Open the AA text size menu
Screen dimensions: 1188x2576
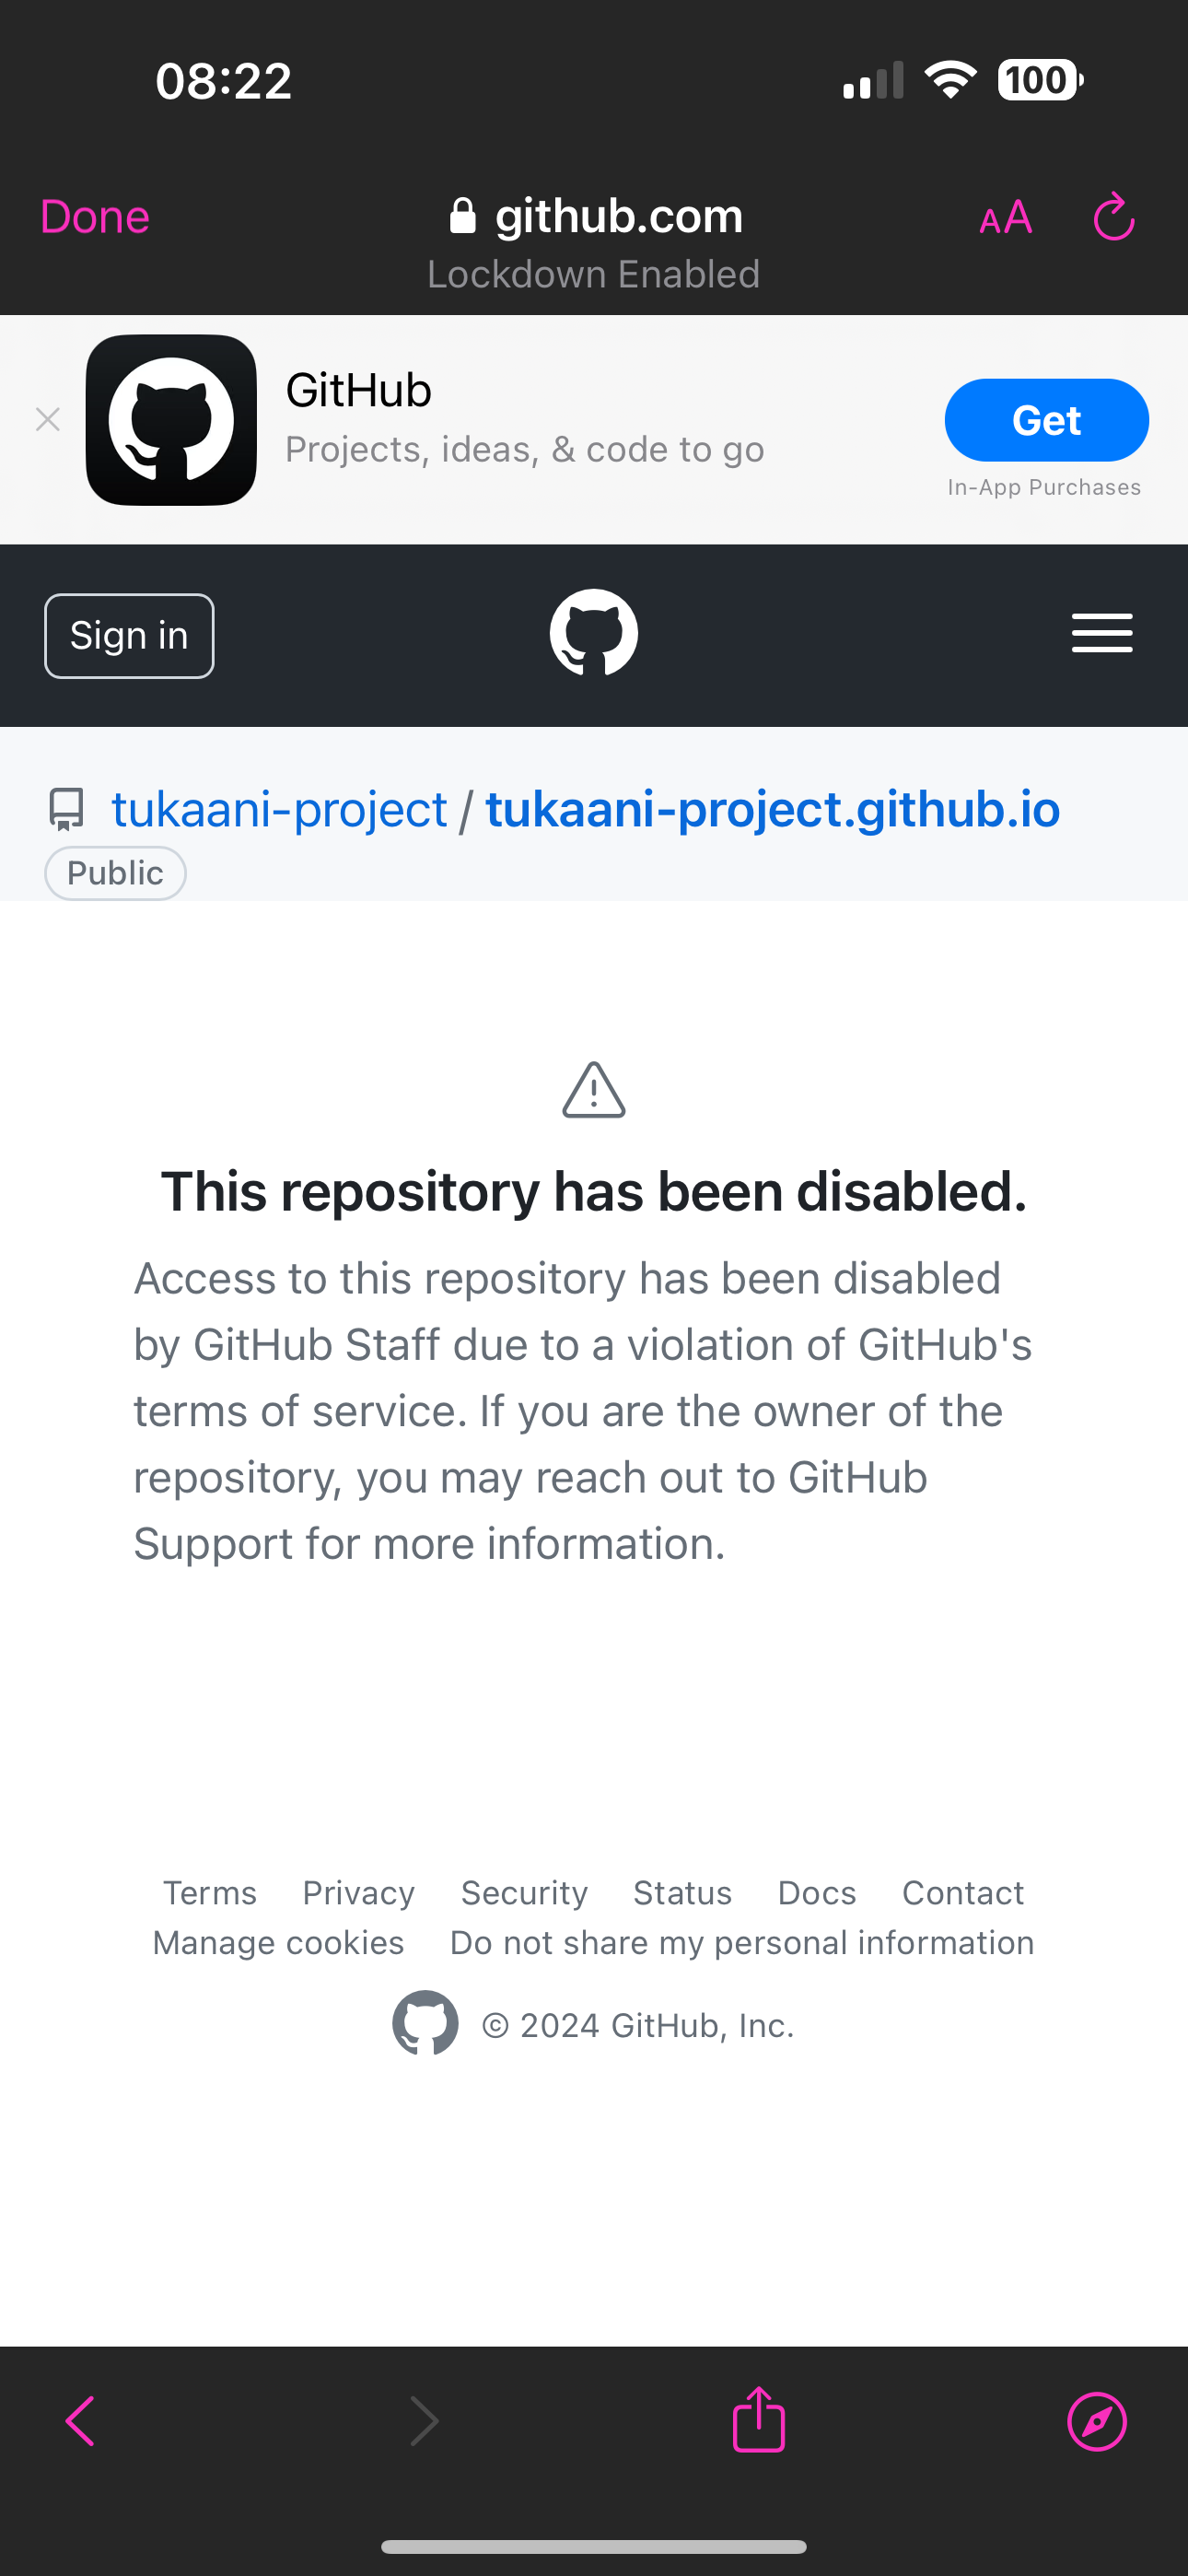(1005, 217)
